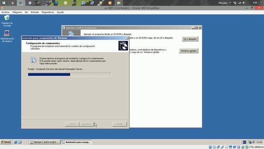This screenshot has width=264, height=149.
Task: Click the VirtualBox USB status icon
Action: click(x=222, y=147)
